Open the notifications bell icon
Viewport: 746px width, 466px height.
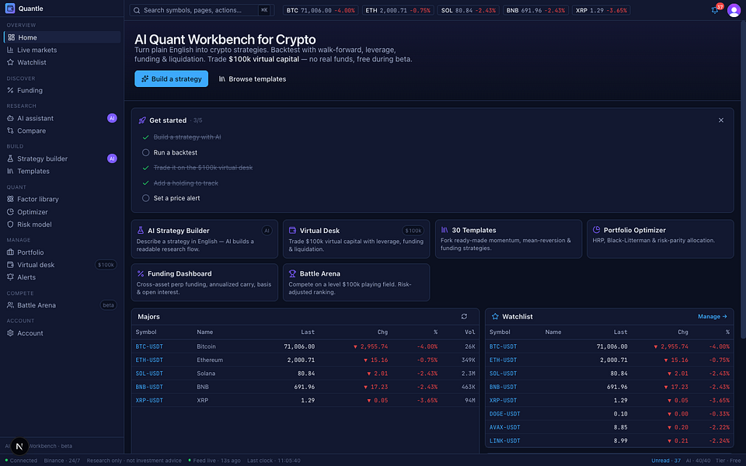pos(715,10)
